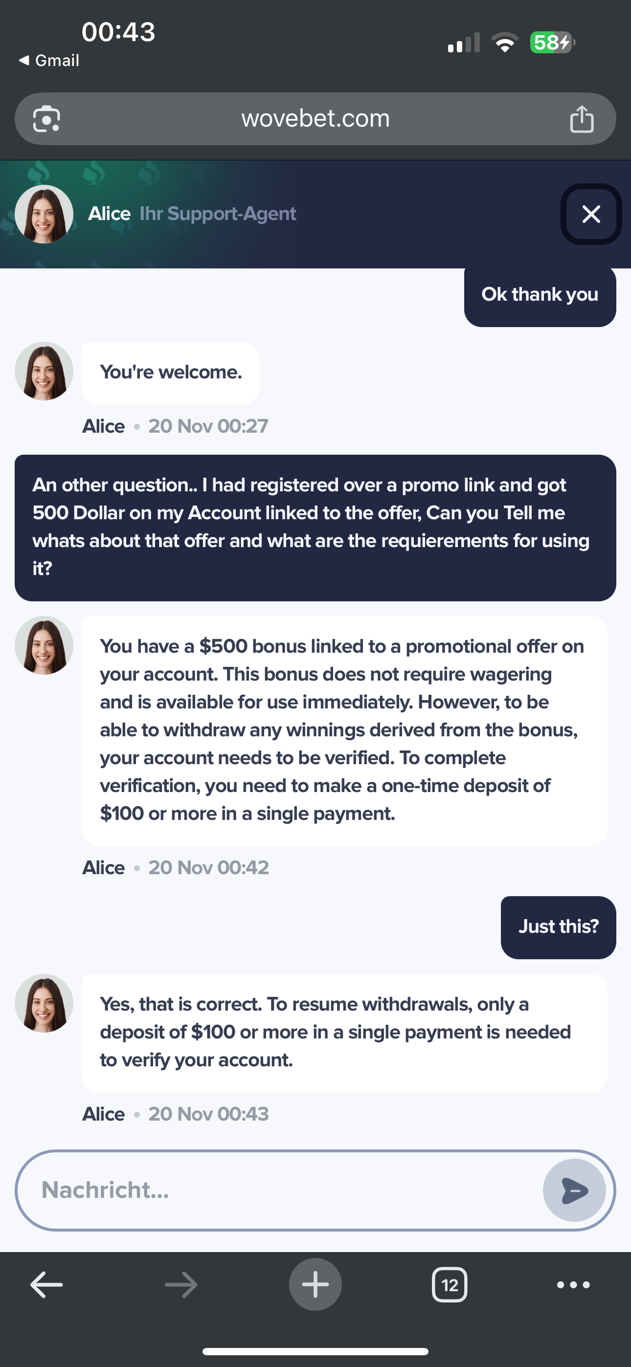
Task: Tap Alice's "You're welcome." reply
Action: tap(171, 373)
